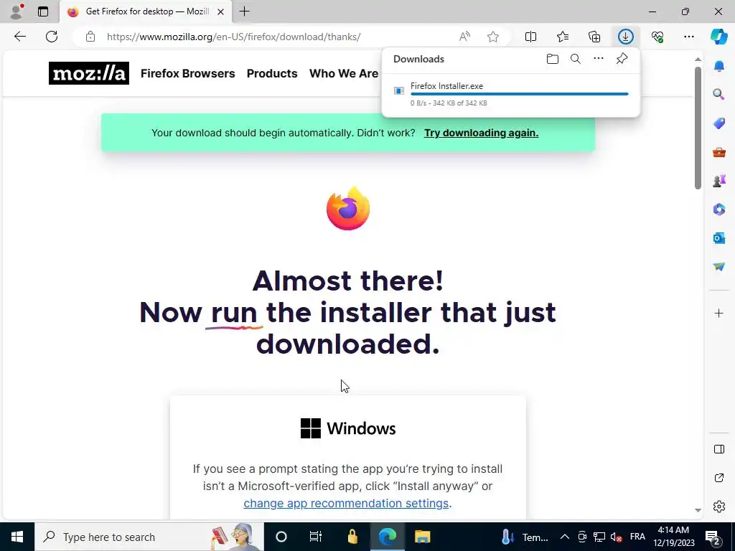735x551 pixels.
Task: Click the muted volume tray icon
Action: [x=616, y=537]
